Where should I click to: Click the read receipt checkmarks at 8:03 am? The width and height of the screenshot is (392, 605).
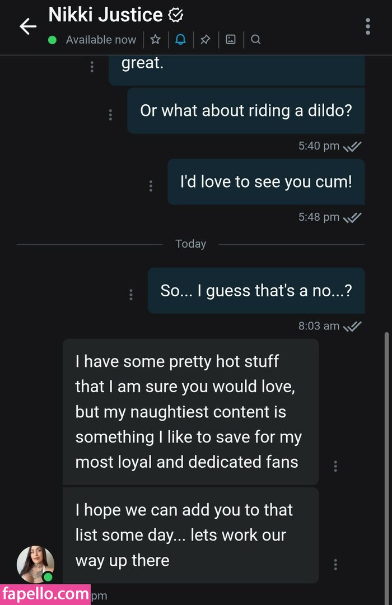click(352, 326)
